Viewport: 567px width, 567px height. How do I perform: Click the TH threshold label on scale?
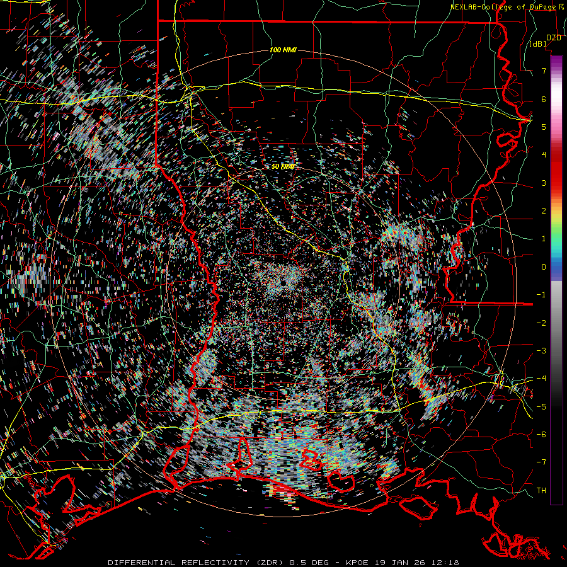point(541,491)
